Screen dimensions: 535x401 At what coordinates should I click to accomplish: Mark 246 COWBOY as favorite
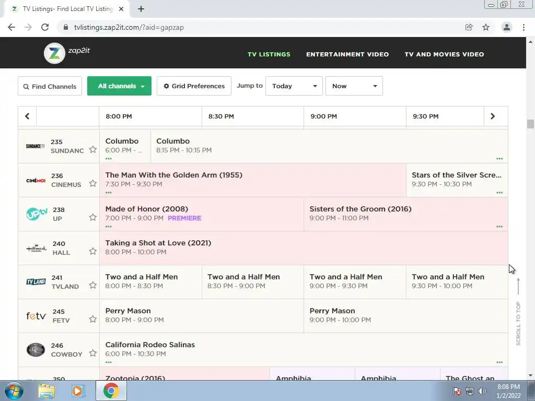pyautogui.click(x=93, y=353)
